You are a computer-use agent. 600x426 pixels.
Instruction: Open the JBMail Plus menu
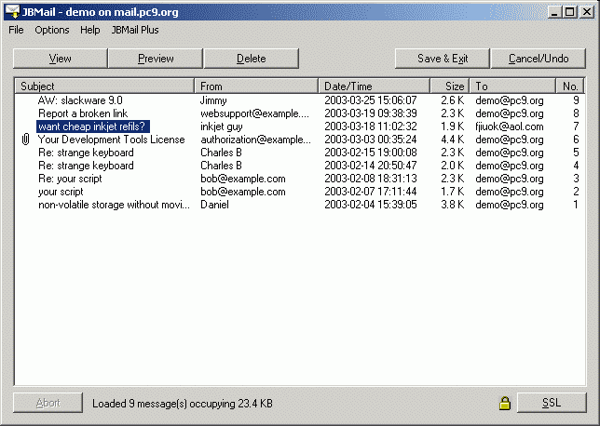[x=135, y=30]
